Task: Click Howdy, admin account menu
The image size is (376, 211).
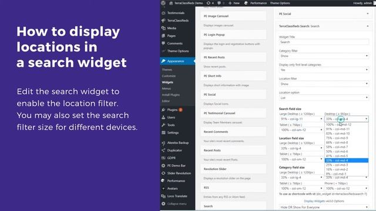Action: point(362,3)
